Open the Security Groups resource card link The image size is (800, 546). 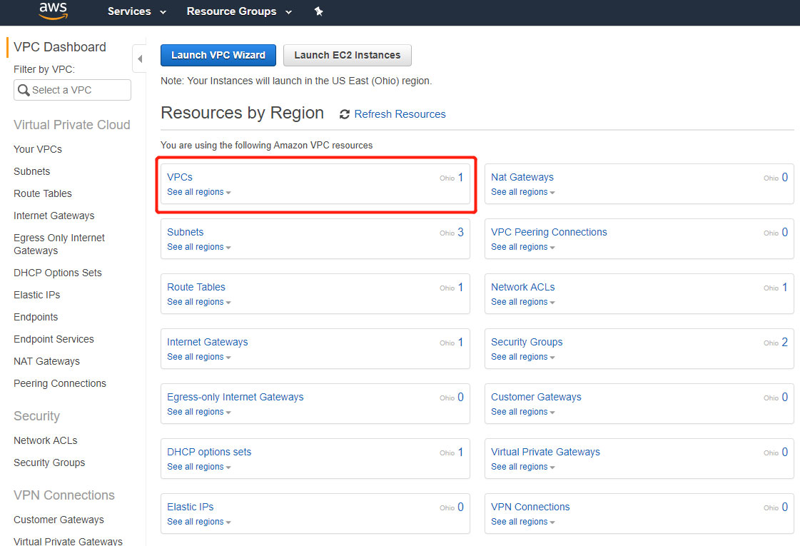click(x=527, y=342)
